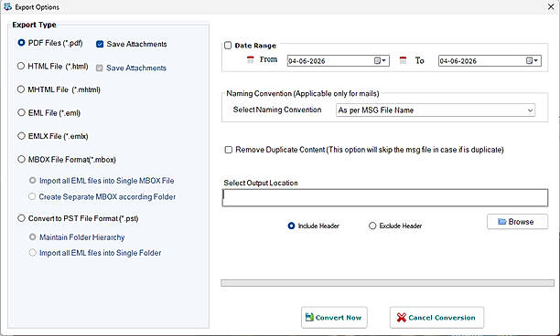Click the conversion progress bar

point(387,283)
